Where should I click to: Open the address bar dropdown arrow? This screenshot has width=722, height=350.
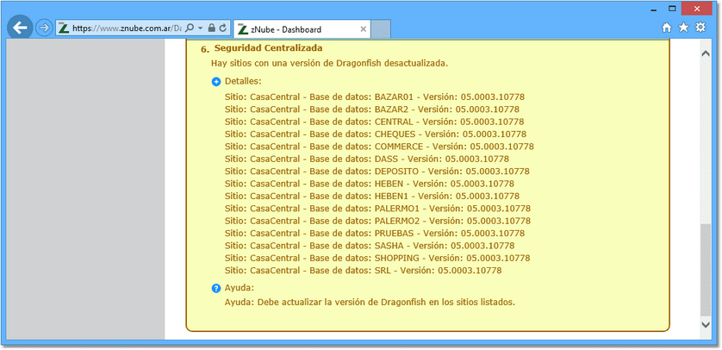point(201,28)
